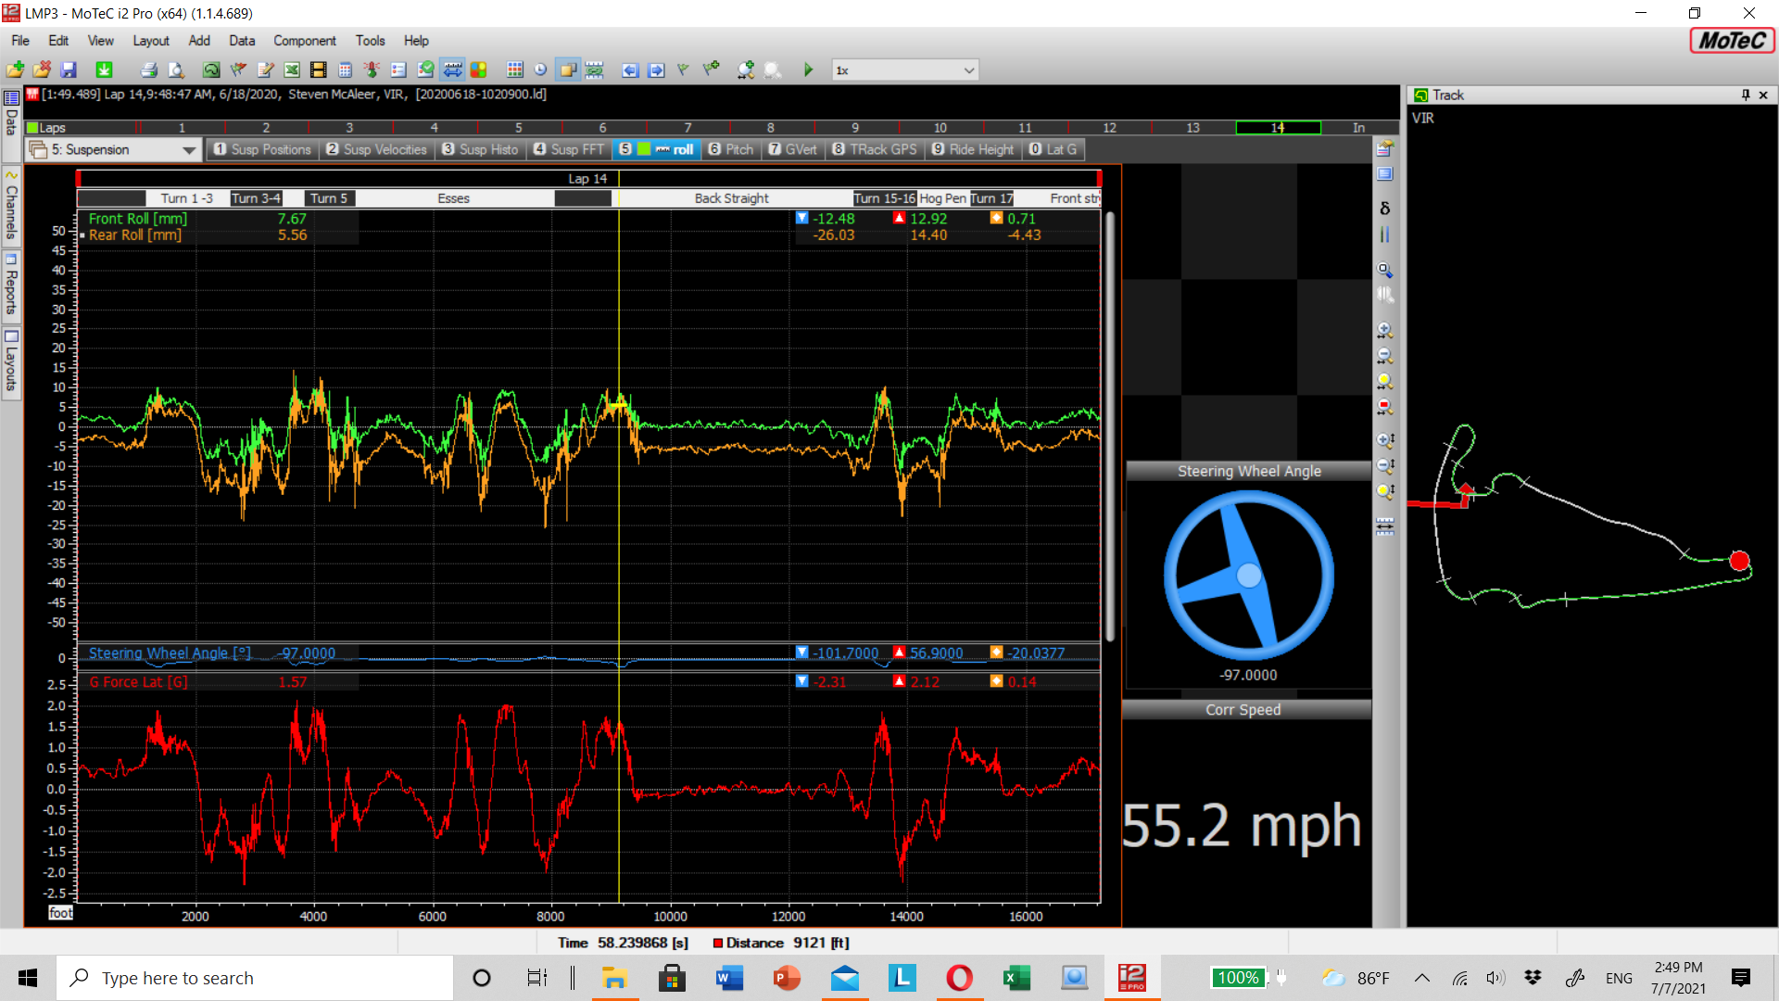This screenshot has height=1001, width=1779.
Task: Click the Export to Excel icon in the toolbar
Action: click(291, 70)
